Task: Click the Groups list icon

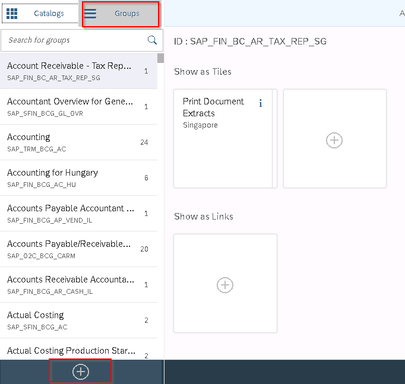Action: pos(90,13)
